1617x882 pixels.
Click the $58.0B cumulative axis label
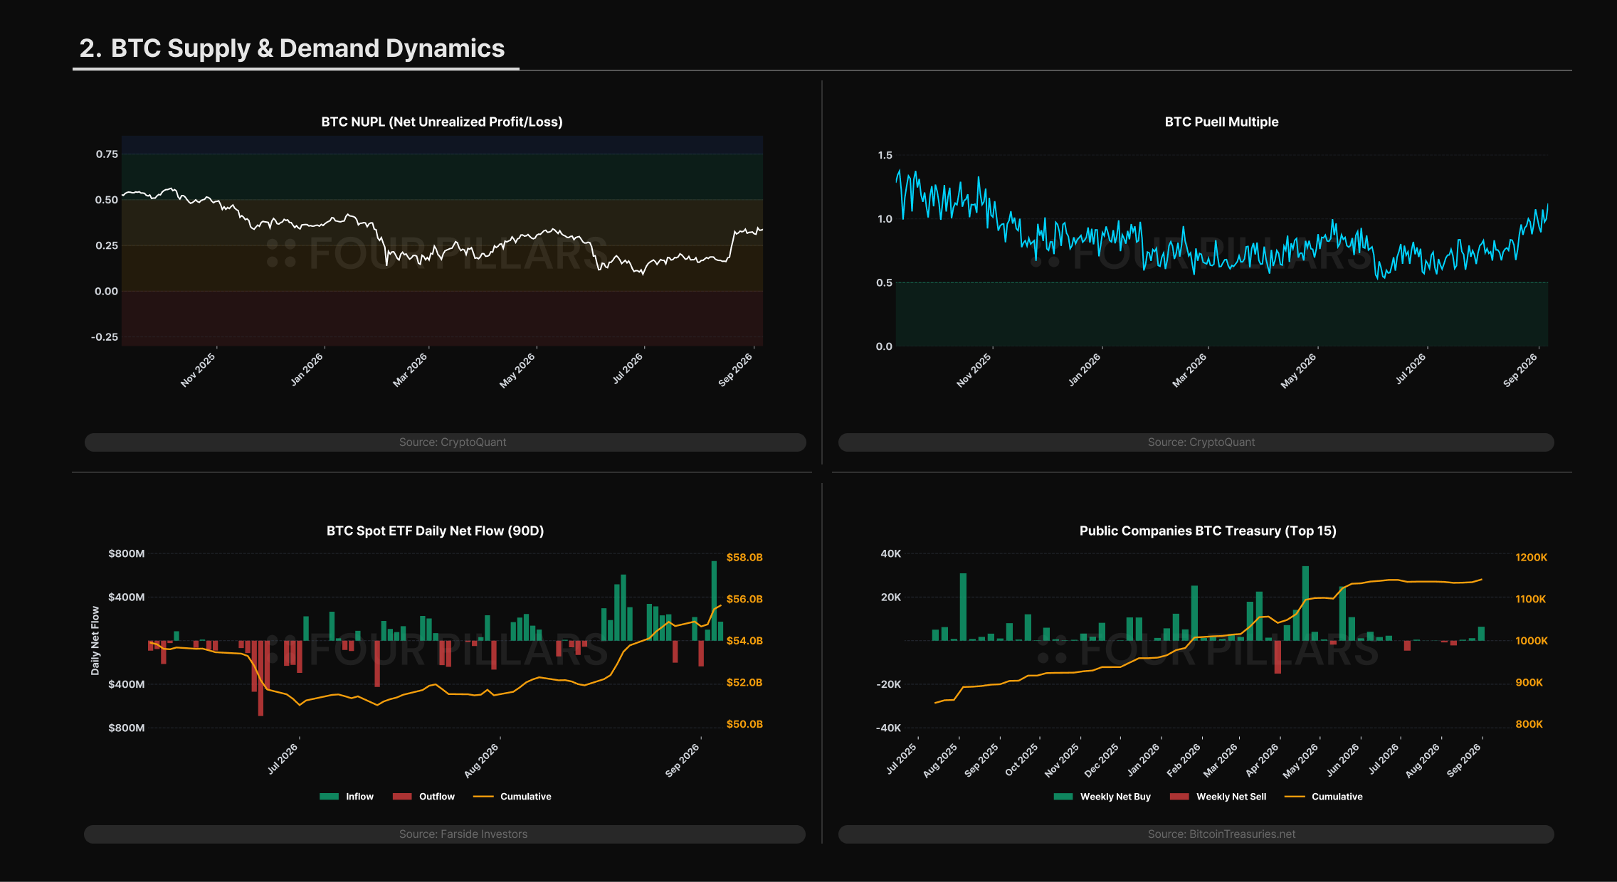(x=744, y=557)
